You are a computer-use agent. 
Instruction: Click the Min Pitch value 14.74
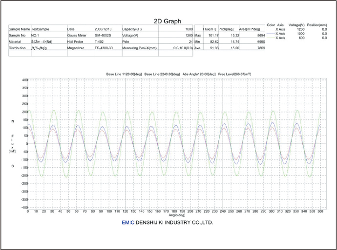click(x=230, y=42)
